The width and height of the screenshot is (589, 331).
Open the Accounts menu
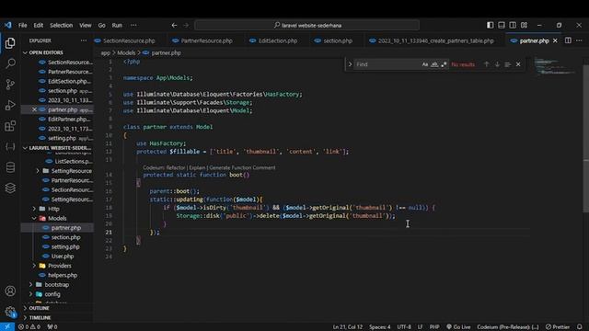click(x=10, y=291)
